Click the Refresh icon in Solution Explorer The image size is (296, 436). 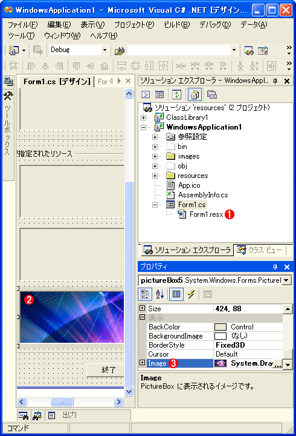tap(177, 94)
